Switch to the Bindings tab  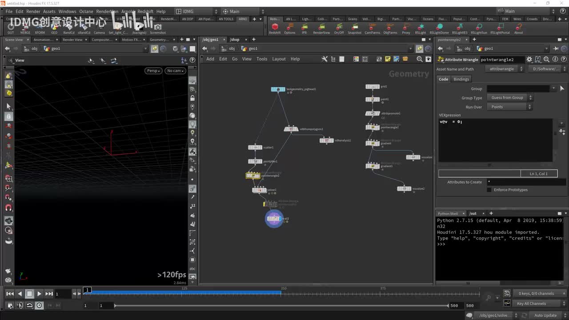click(x=461, y=79)
